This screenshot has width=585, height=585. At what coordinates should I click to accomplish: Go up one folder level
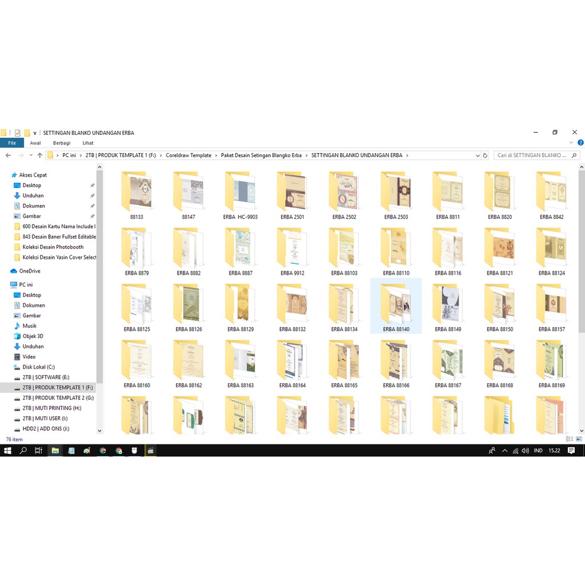point(39,155)
